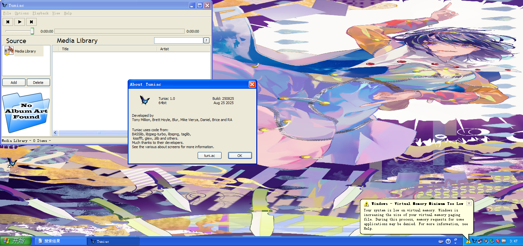Click the Safely Remove Hardware tray icon

[492, 241]
